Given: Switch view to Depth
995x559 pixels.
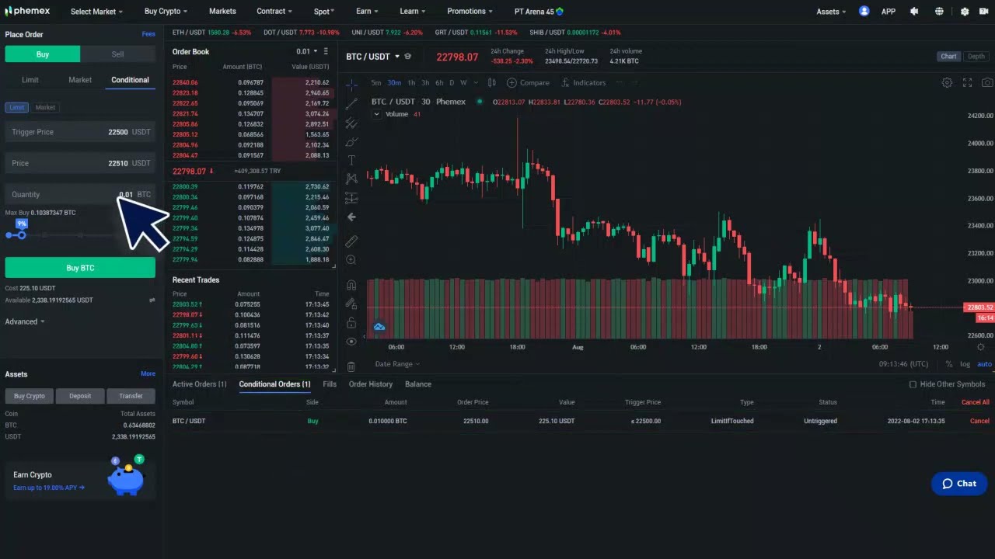Looking at the screenshot, I should click(976, 56).
